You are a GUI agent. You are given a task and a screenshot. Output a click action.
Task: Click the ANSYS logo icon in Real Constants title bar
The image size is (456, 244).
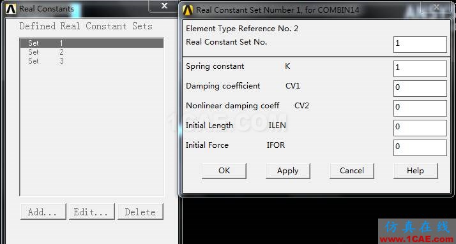coord(11,9)
